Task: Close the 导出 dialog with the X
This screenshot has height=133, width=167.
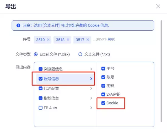Action: [x=158, y=6]
